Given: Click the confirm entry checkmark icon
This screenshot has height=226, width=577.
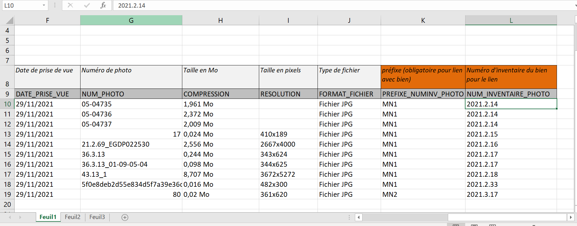Looking at the screenshot, I should tap(87, 5).
